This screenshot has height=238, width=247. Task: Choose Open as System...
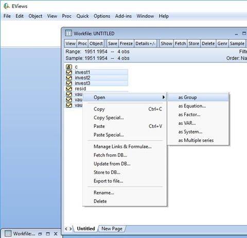[198, 132]
